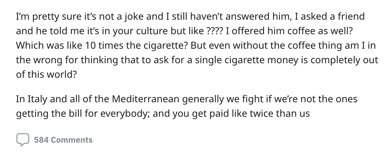Open the 584 Comments link
Viewport: 385px width, 152px height.
point(63,140)
